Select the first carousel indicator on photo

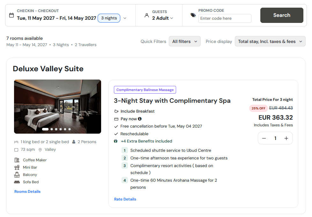[45, 129]
